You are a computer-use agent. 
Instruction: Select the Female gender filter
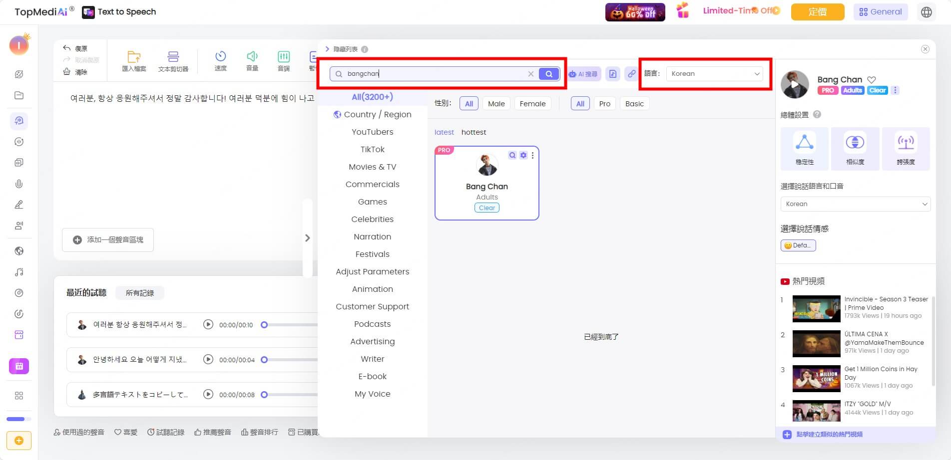click(532, 104)
